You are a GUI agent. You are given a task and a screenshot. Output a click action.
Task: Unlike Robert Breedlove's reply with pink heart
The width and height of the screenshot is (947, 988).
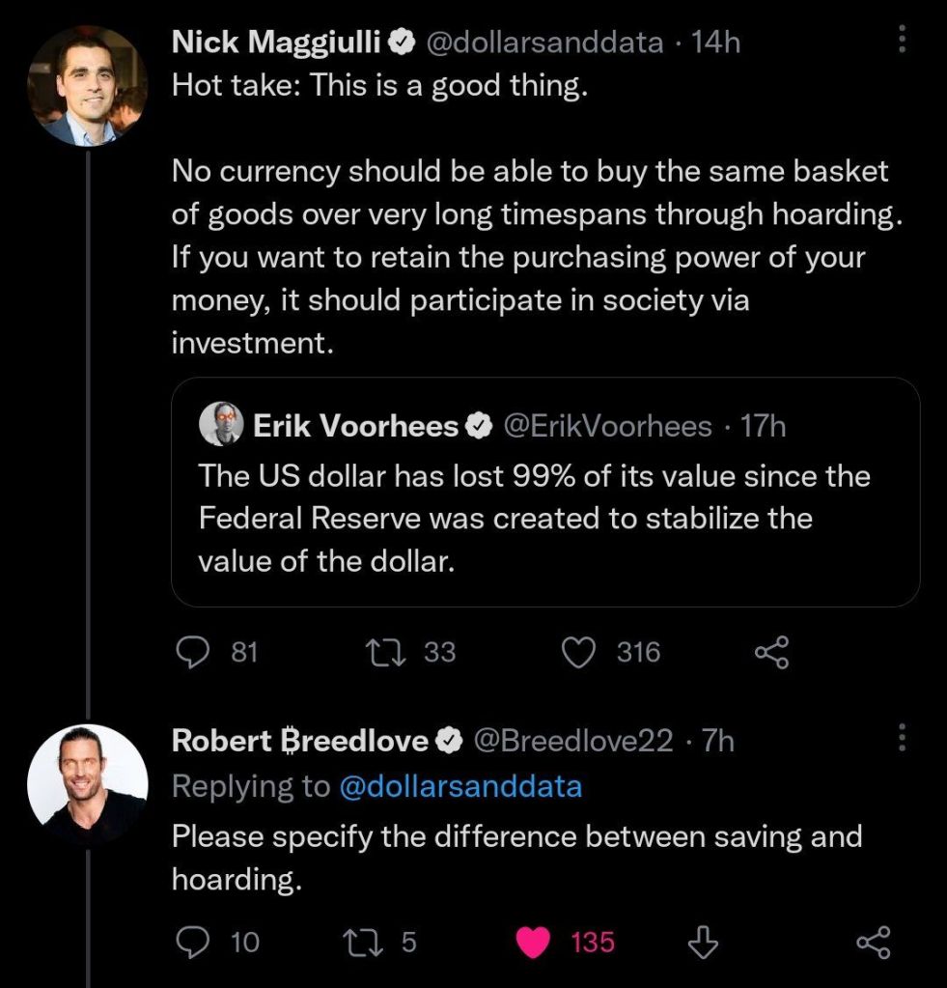coord(533,942)
